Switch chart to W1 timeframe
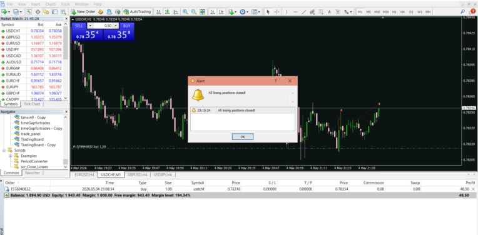Screen dimensions: 478x235 420,12
